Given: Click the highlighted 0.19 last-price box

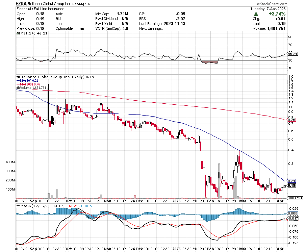Looking at the screenshot, I should point(291,185).
